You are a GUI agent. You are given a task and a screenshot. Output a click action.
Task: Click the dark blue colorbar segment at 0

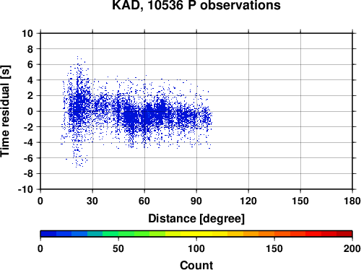[x=48, y=234]
